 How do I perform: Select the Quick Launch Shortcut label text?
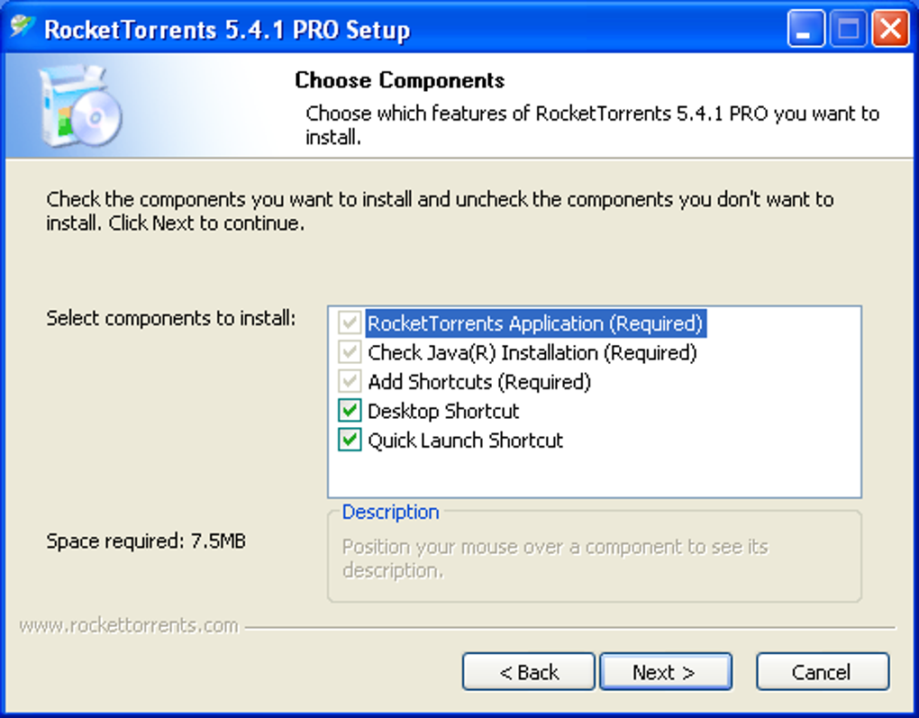click(465, 441)
